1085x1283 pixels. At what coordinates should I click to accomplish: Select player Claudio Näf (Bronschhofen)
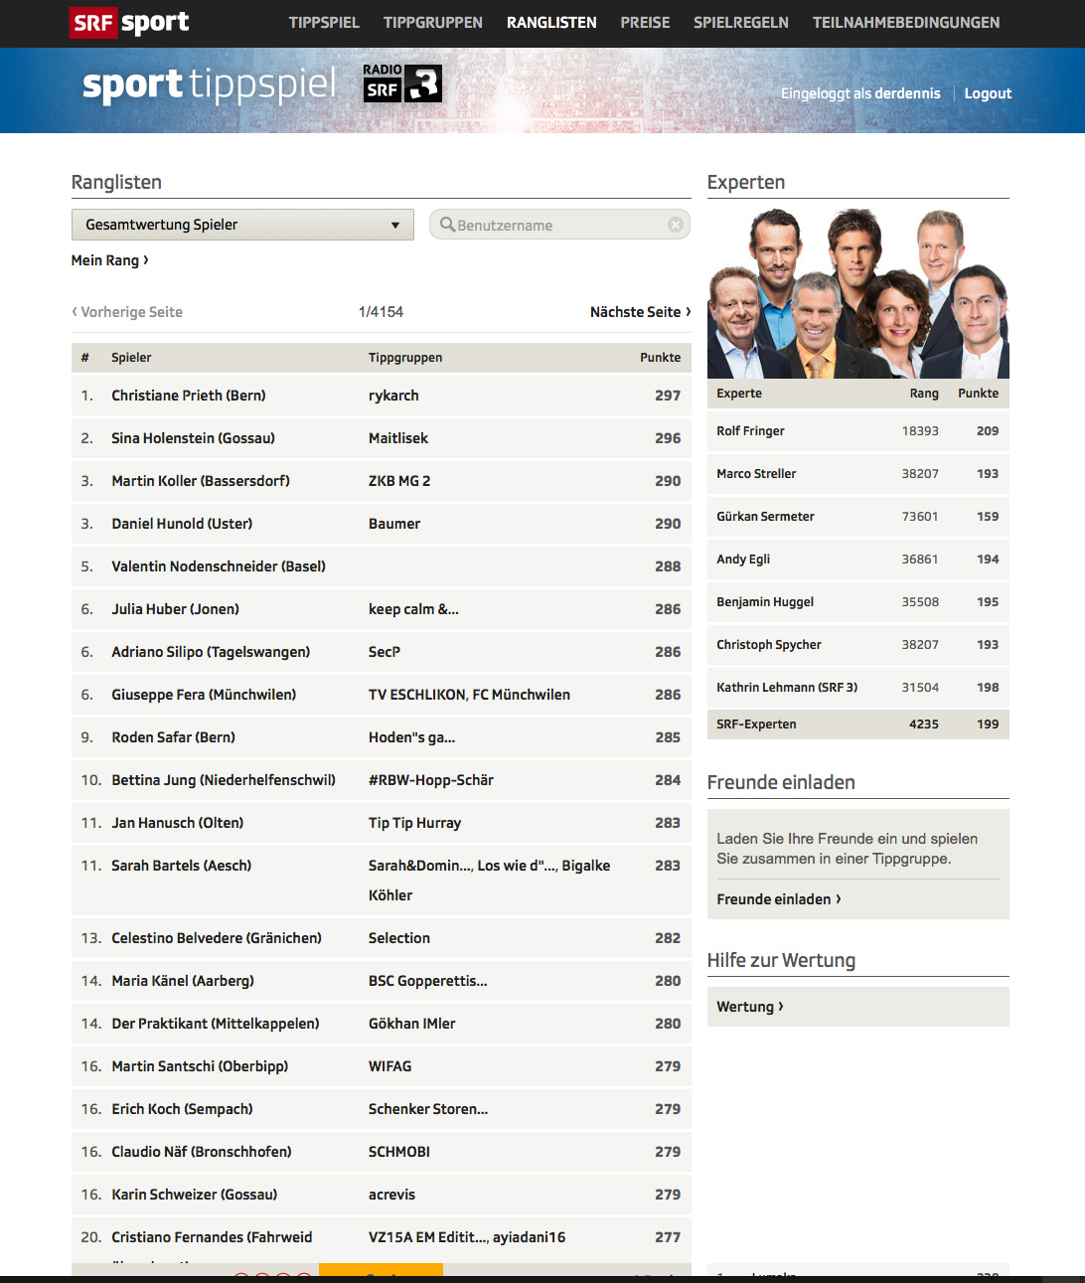point(202,1152)
